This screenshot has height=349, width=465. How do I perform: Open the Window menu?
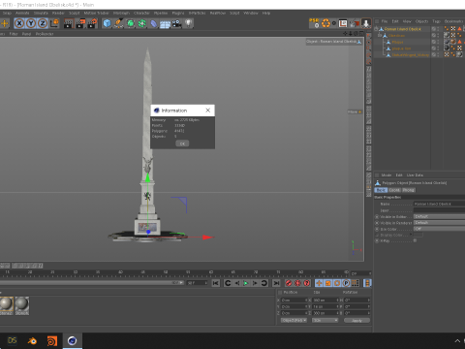click(251, 13)
